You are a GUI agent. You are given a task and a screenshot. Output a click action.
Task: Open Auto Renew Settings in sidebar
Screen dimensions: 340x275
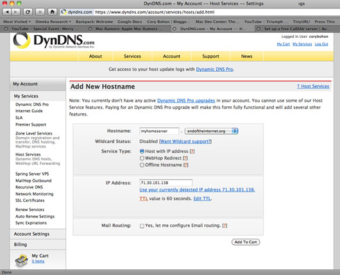(35, 216)
